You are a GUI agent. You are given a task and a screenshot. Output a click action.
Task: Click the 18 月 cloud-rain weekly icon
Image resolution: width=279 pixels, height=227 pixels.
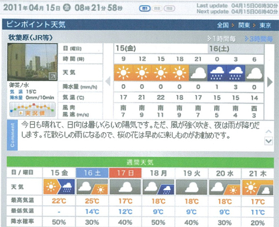point(158,187)
